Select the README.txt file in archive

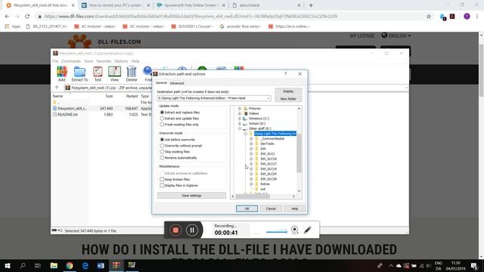[67, 114]
